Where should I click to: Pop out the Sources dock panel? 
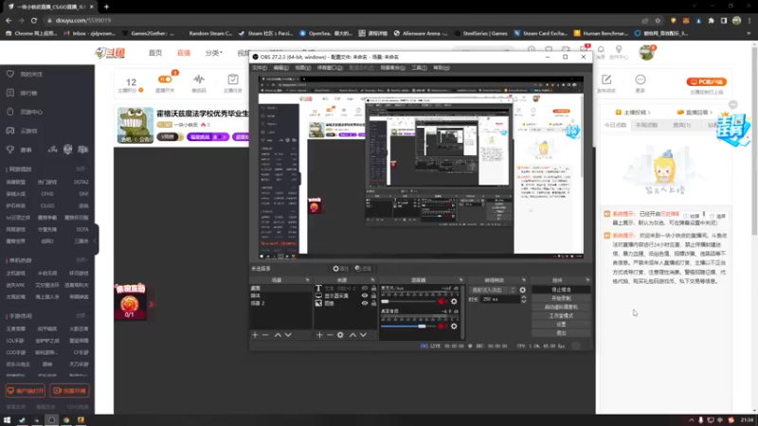(372, 280)
